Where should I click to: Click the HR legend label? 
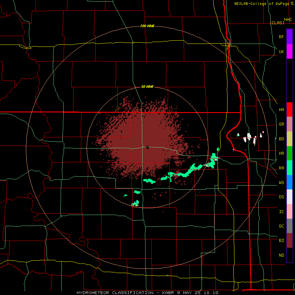tap(281, 153)
